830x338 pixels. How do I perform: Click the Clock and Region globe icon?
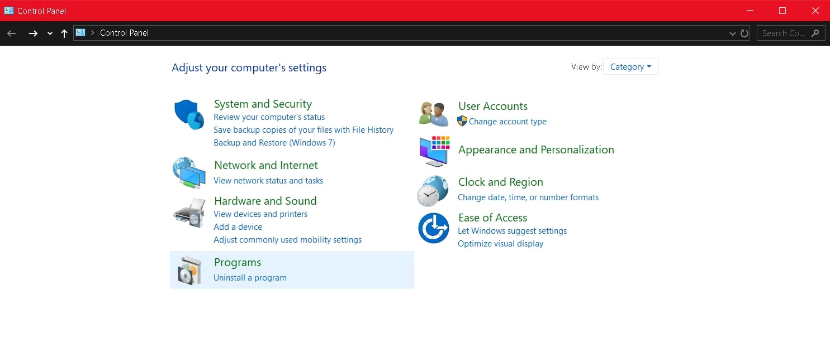click(434, 190)
